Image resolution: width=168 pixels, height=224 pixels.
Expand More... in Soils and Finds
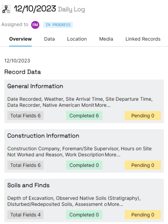(x=115, y=204)
